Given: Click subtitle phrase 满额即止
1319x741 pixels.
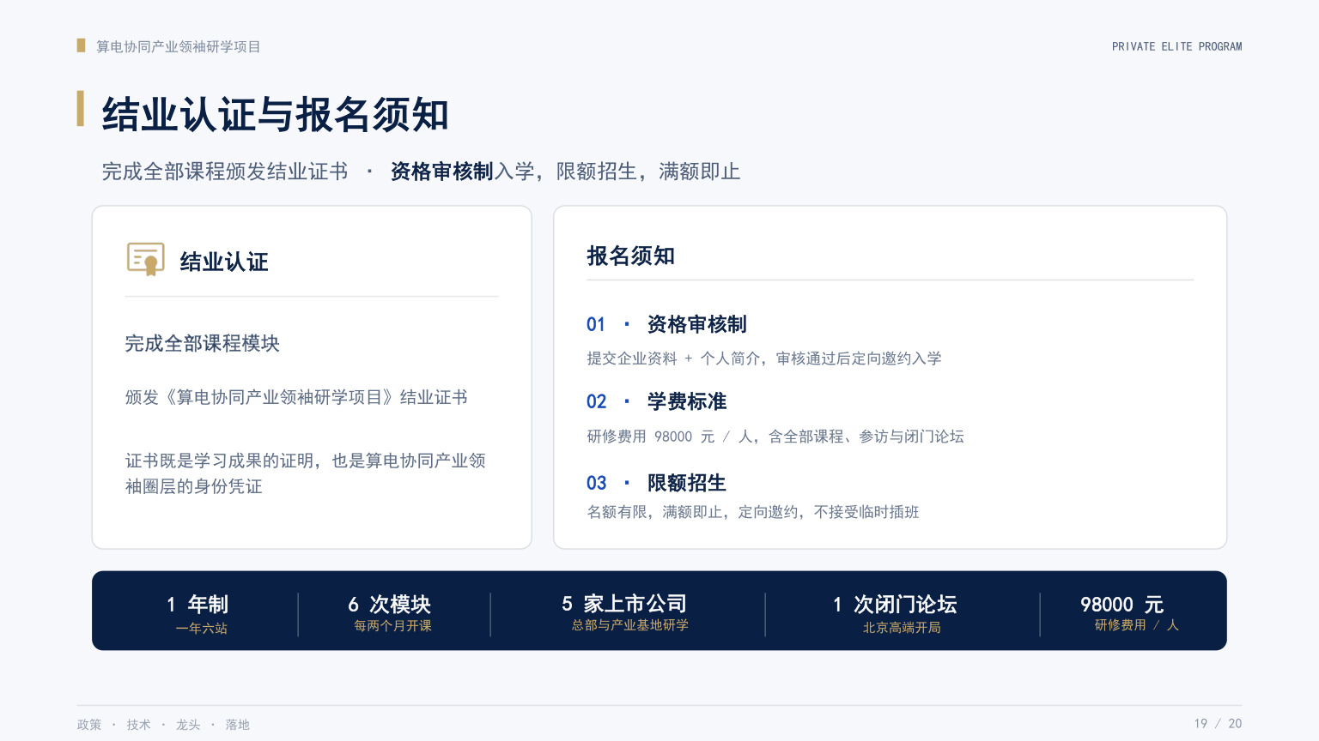Looking at the screenshot, I should click(699, 172).
